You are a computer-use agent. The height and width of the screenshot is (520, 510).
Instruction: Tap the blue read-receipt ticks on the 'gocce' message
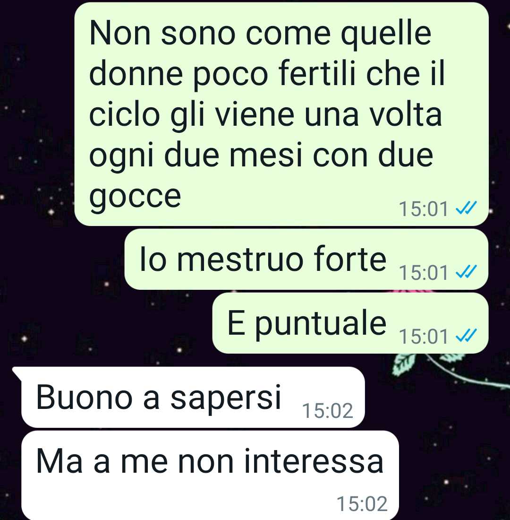pos(466,208)
